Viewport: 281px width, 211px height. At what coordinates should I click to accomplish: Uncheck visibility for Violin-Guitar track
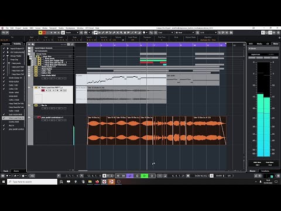(4, 78)
